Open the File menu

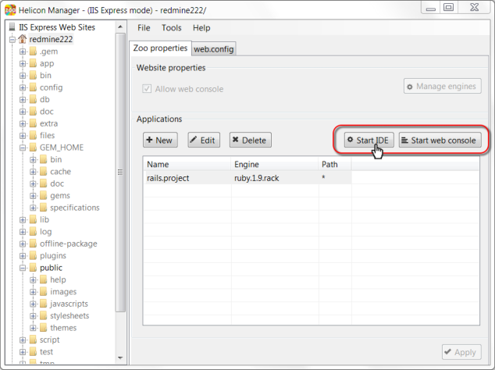tap(144, 28)
